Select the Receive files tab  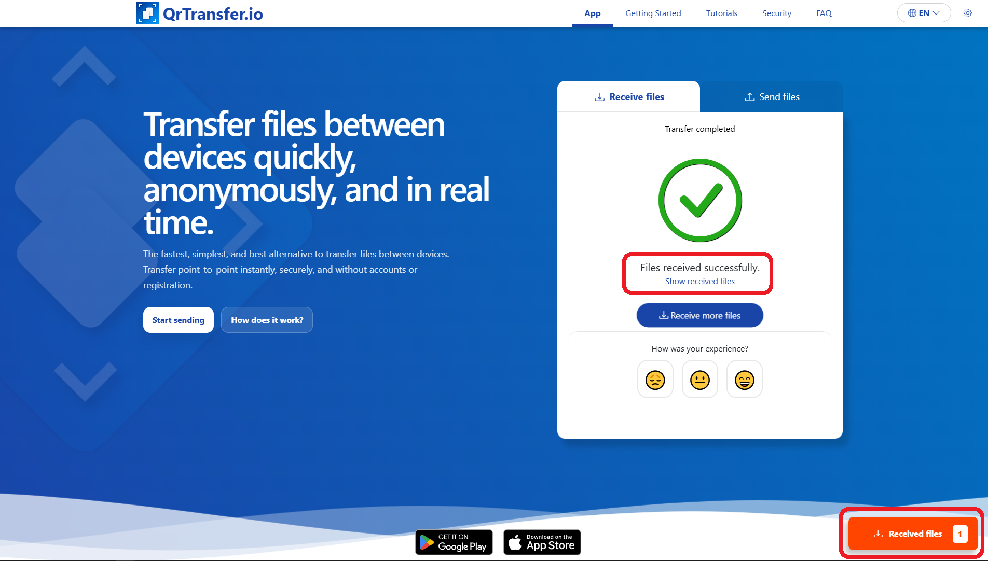point(629,96)
